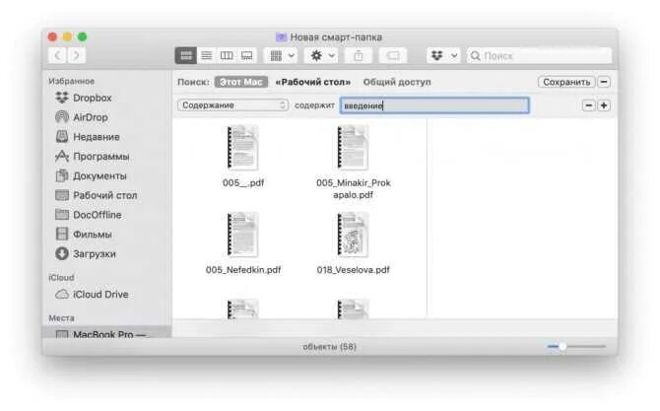Click the minus button next to Сохранить
The image size is (660, 411).
[x=604, y=82]
